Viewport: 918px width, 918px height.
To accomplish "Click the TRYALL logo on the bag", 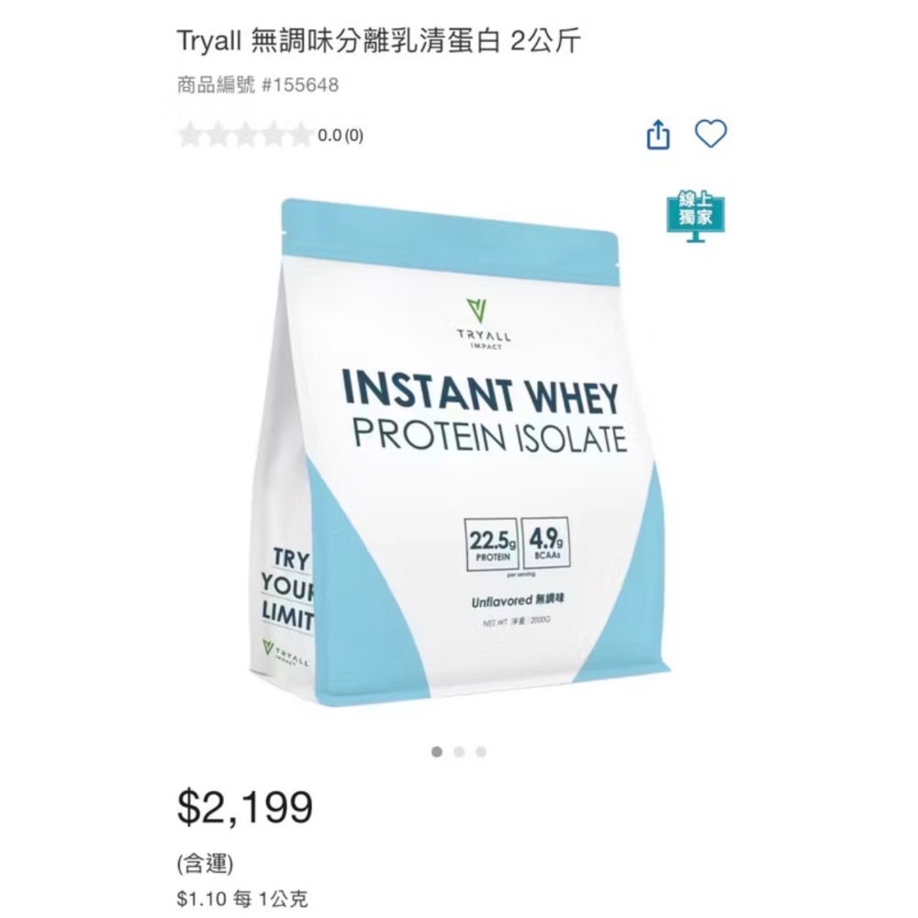I will click(483, 324).
